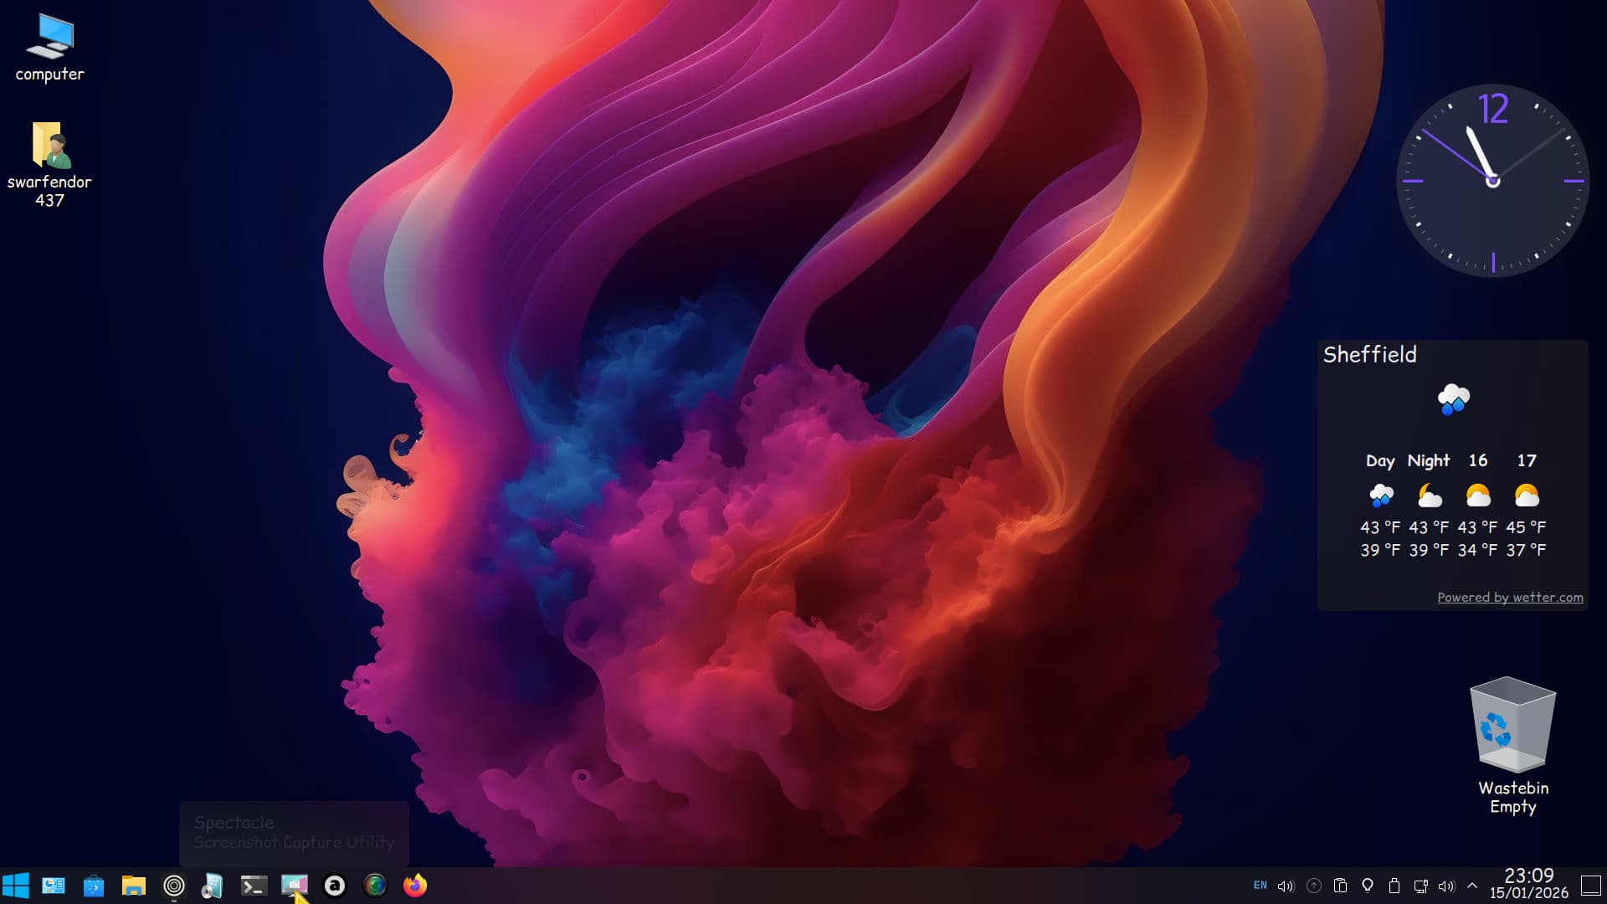The height and width of the screenshot is (904, 1607).
Task: Open the file manager folder icon
Action: [x=134, y=886]
